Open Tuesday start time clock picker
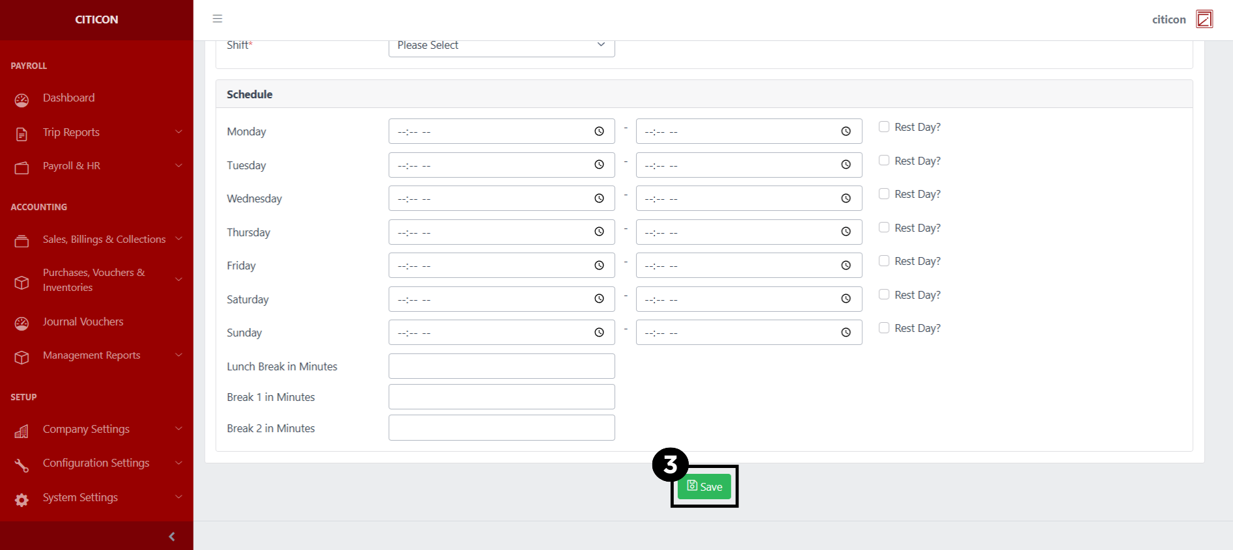 [x=599, y=165]
